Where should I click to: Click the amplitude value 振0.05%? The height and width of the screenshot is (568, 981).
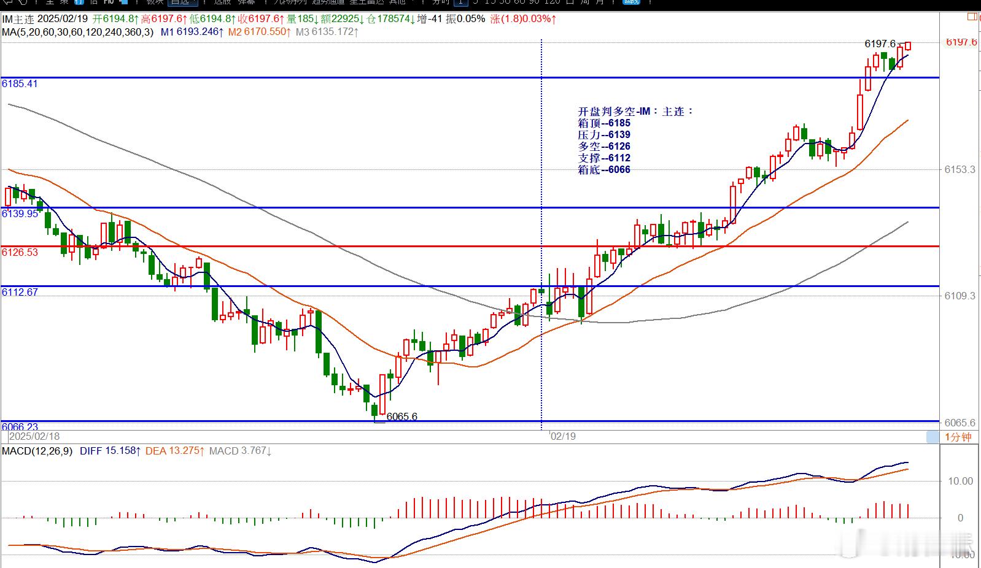(x=465, y=19)
